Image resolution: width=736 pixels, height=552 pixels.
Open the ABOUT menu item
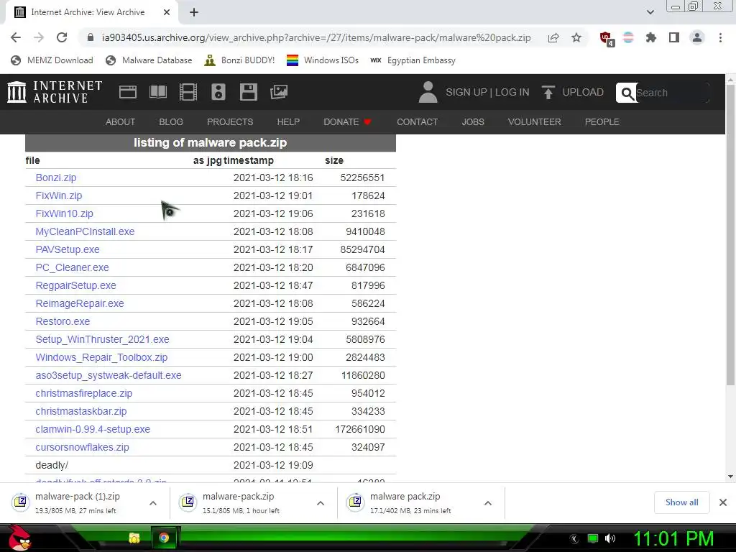click(x=120, y=122)
